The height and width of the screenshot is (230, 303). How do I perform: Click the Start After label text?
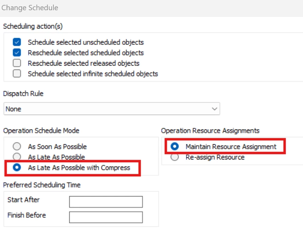tap(23, 200)
